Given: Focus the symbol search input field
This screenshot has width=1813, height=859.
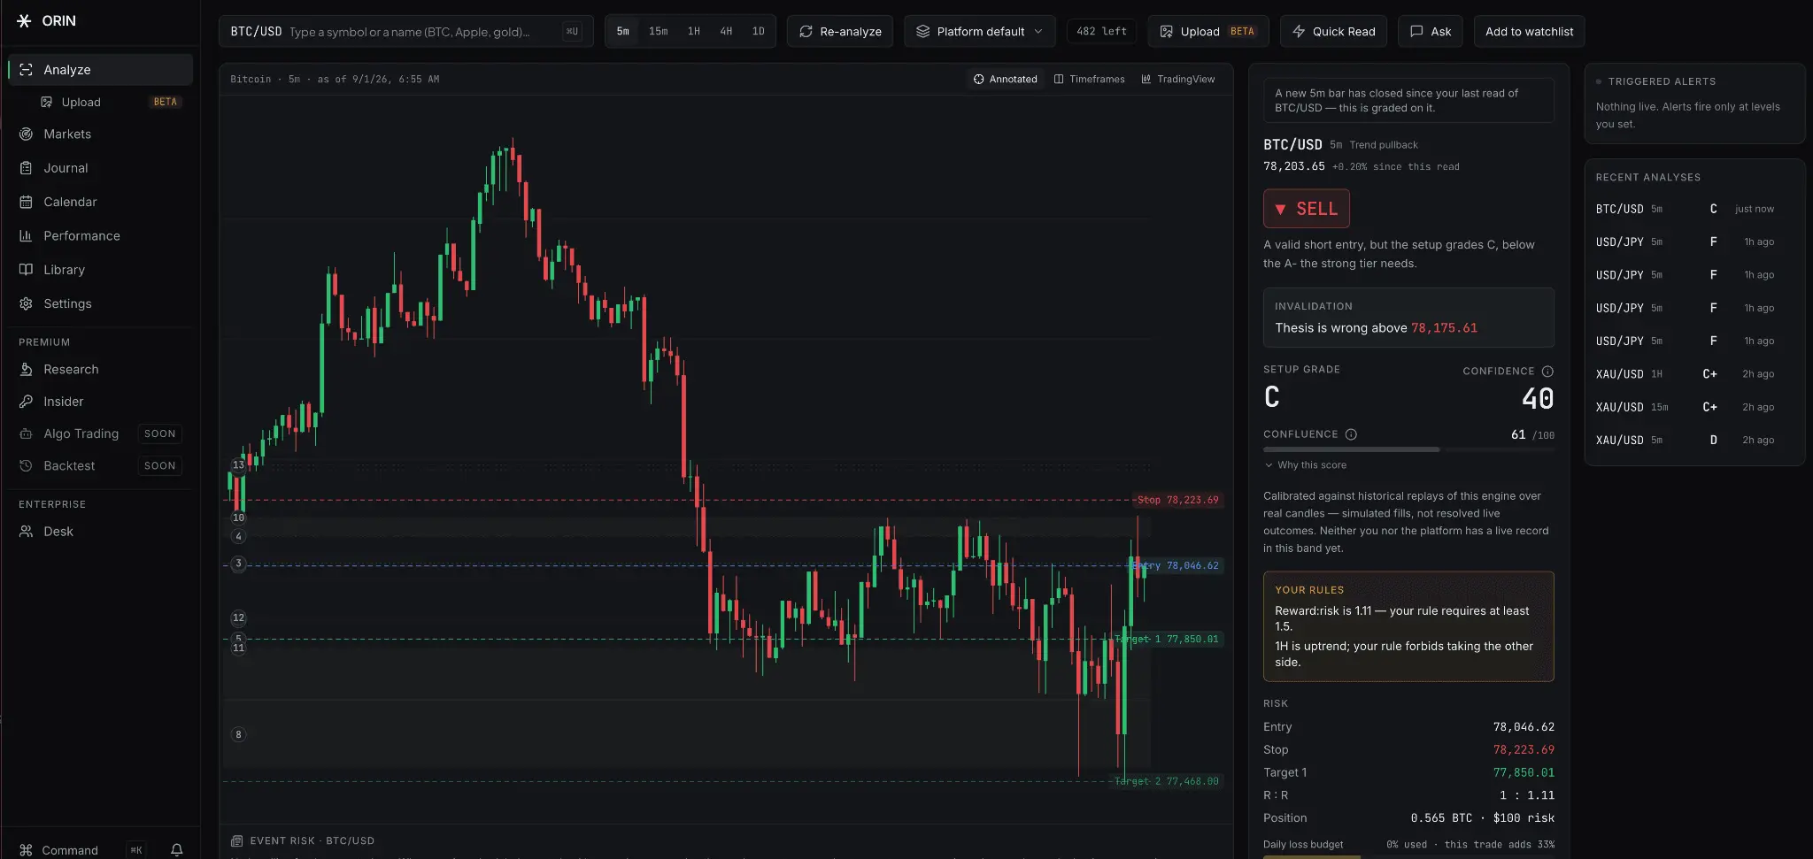Looking at the screenshot, I should point(407,31).
